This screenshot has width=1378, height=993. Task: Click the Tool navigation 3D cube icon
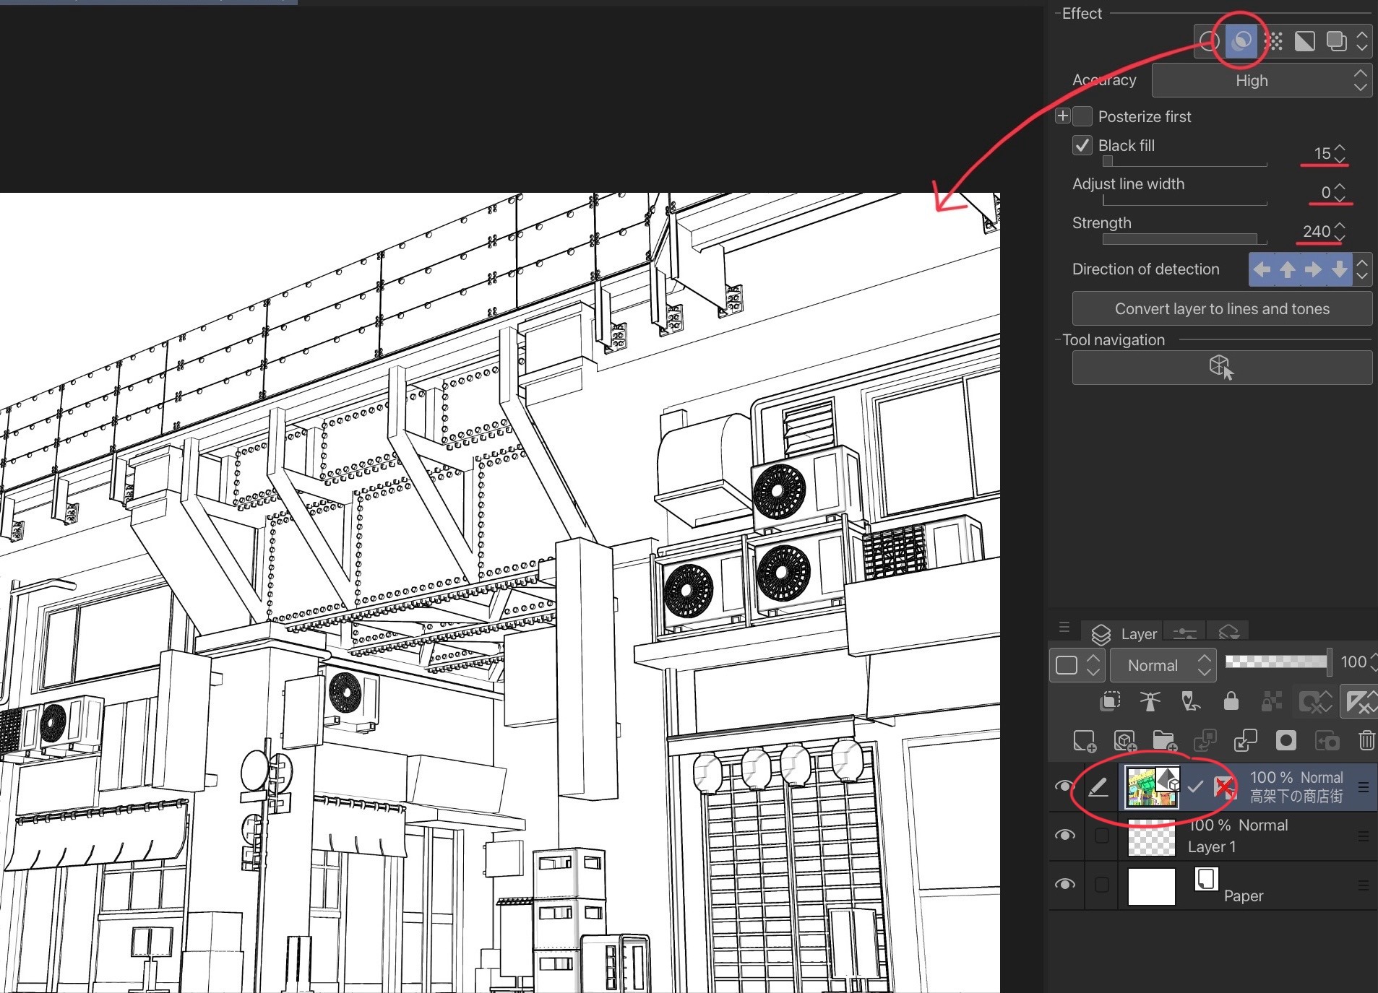click(x=1221, y=368)
